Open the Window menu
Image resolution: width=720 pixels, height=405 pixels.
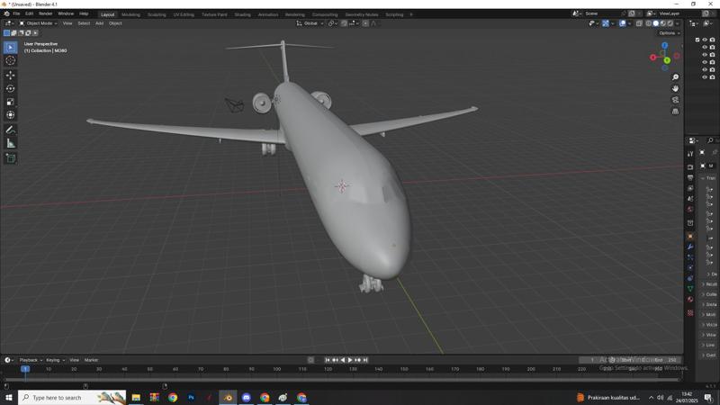pyautogui.click(x=66, y=13)
